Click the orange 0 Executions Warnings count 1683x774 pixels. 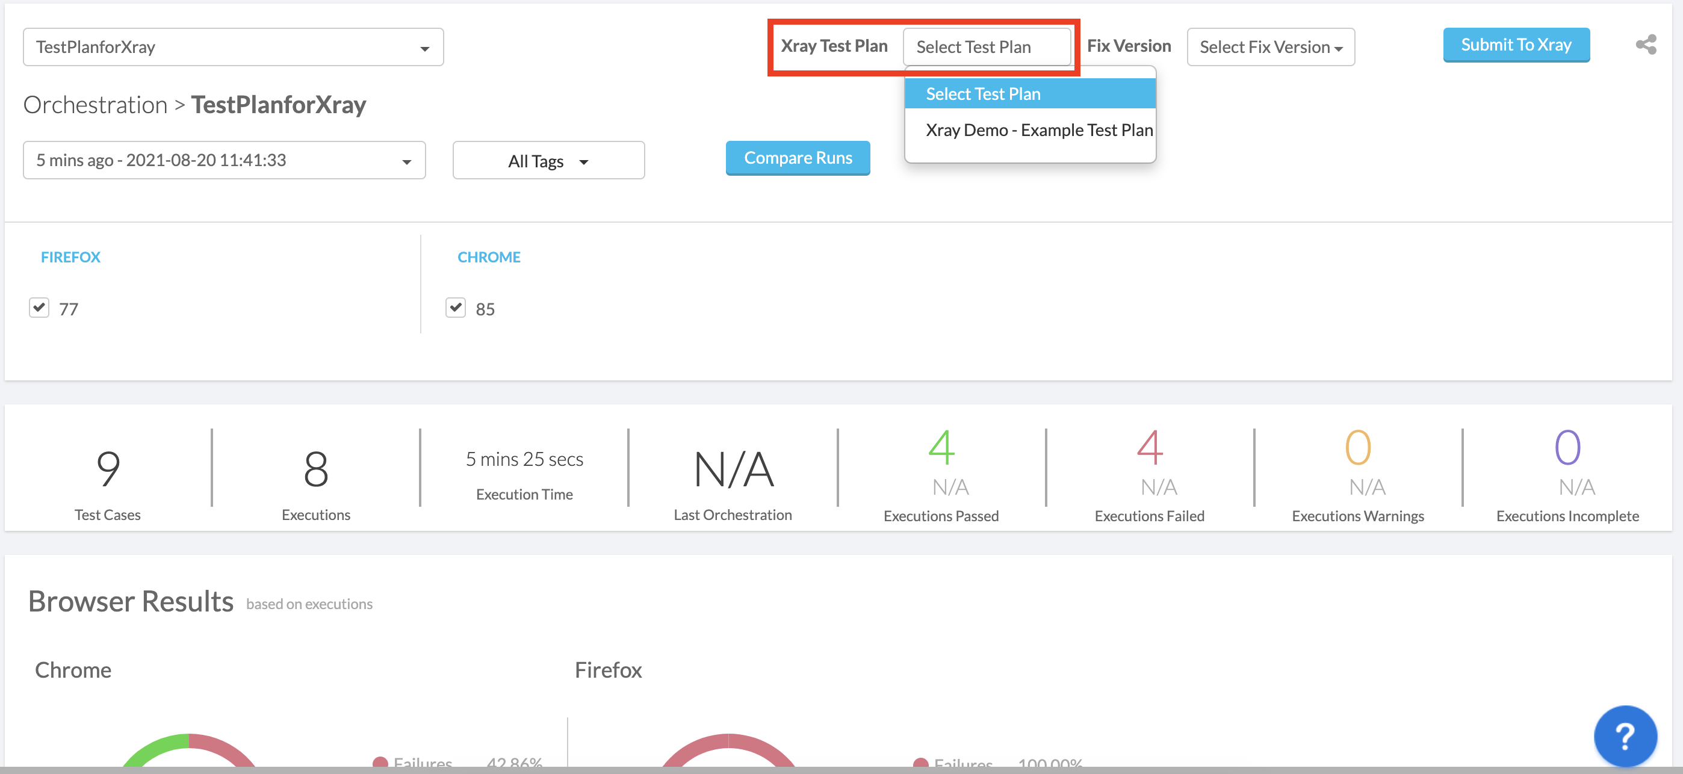tap(1357, 447)
